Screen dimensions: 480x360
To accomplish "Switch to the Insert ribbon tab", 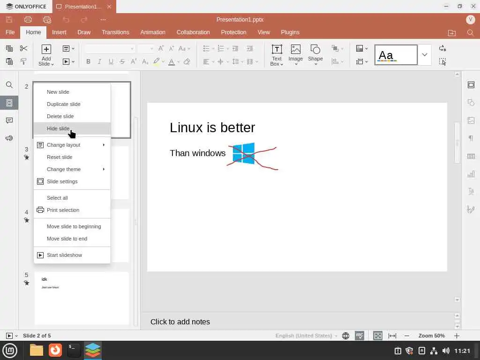I will (59, 32).
